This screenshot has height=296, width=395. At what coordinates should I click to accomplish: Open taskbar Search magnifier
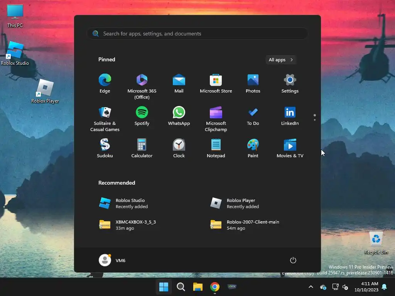tap(181, 287)
